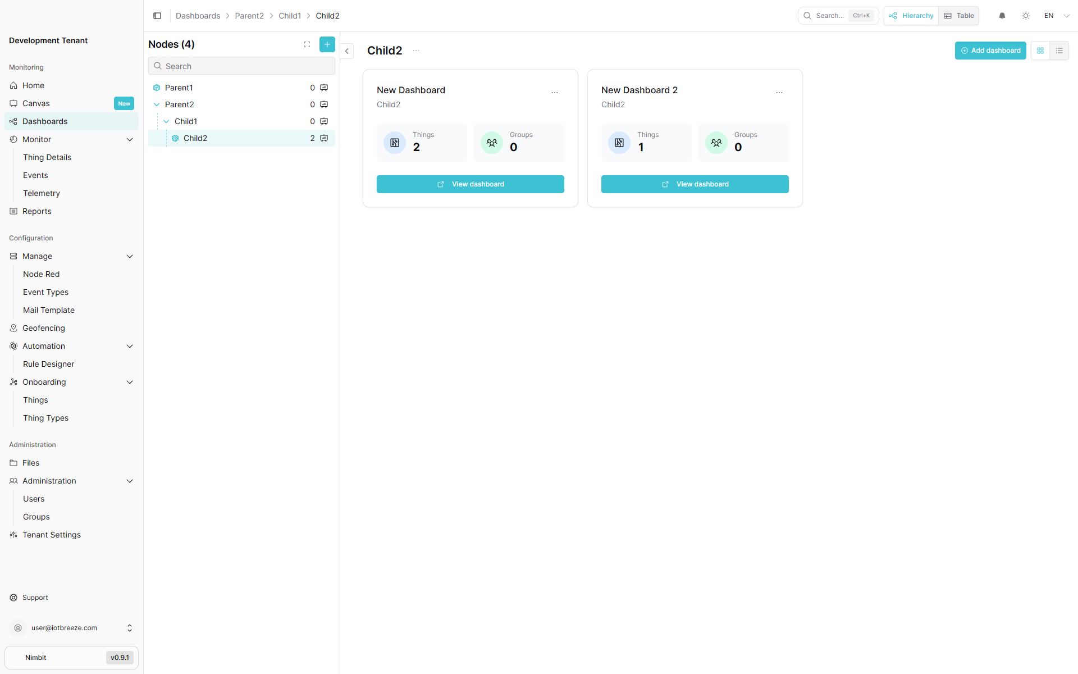Image resolution: width=1078 pixels, height=674 pixels.
Task: Collapse the Child1 tree node
Action: pos(166,121)
